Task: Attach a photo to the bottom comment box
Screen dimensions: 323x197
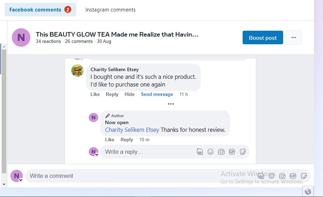Action: pyautogui.click(x=282, y=176)
